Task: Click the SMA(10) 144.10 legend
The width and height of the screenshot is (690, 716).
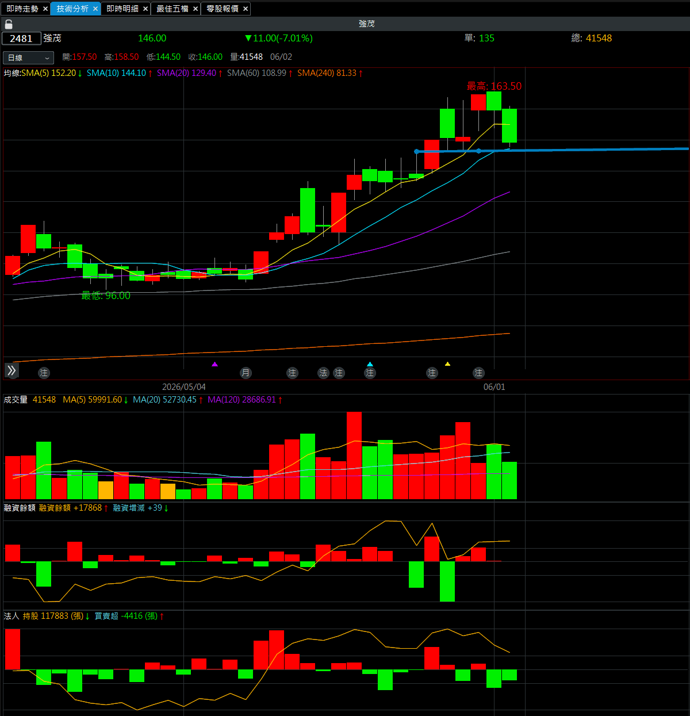Action: pyautogui.click(x=120, y=73)
